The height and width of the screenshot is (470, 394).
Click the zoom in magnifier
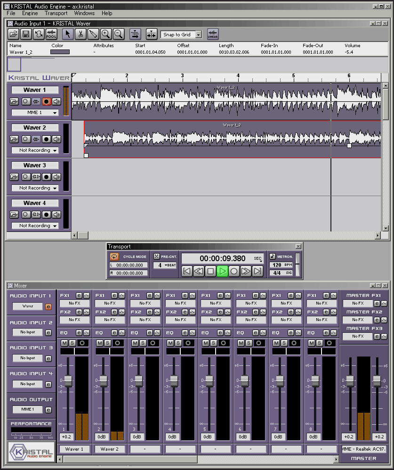(105, 34)
